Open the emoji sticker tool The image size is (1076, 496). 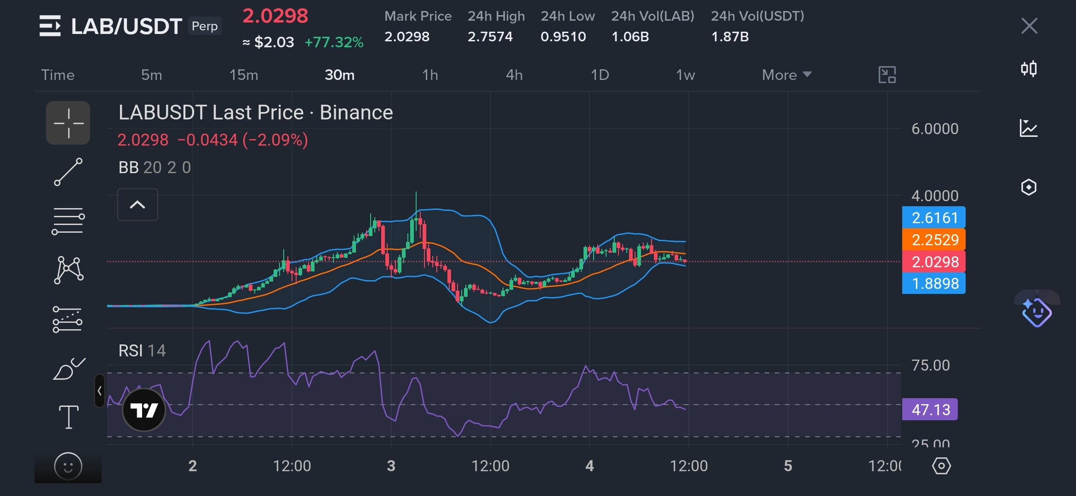point(68,466)
